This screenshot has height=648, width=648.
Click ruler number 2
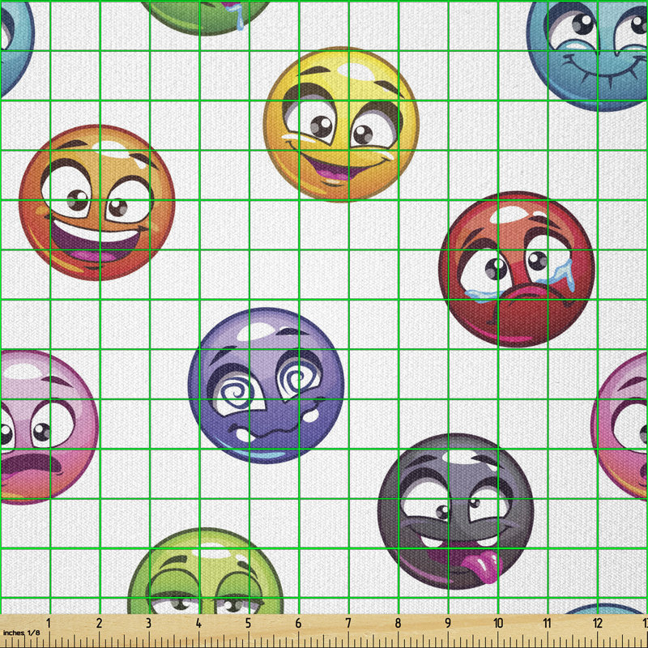(x=99, y=623)
